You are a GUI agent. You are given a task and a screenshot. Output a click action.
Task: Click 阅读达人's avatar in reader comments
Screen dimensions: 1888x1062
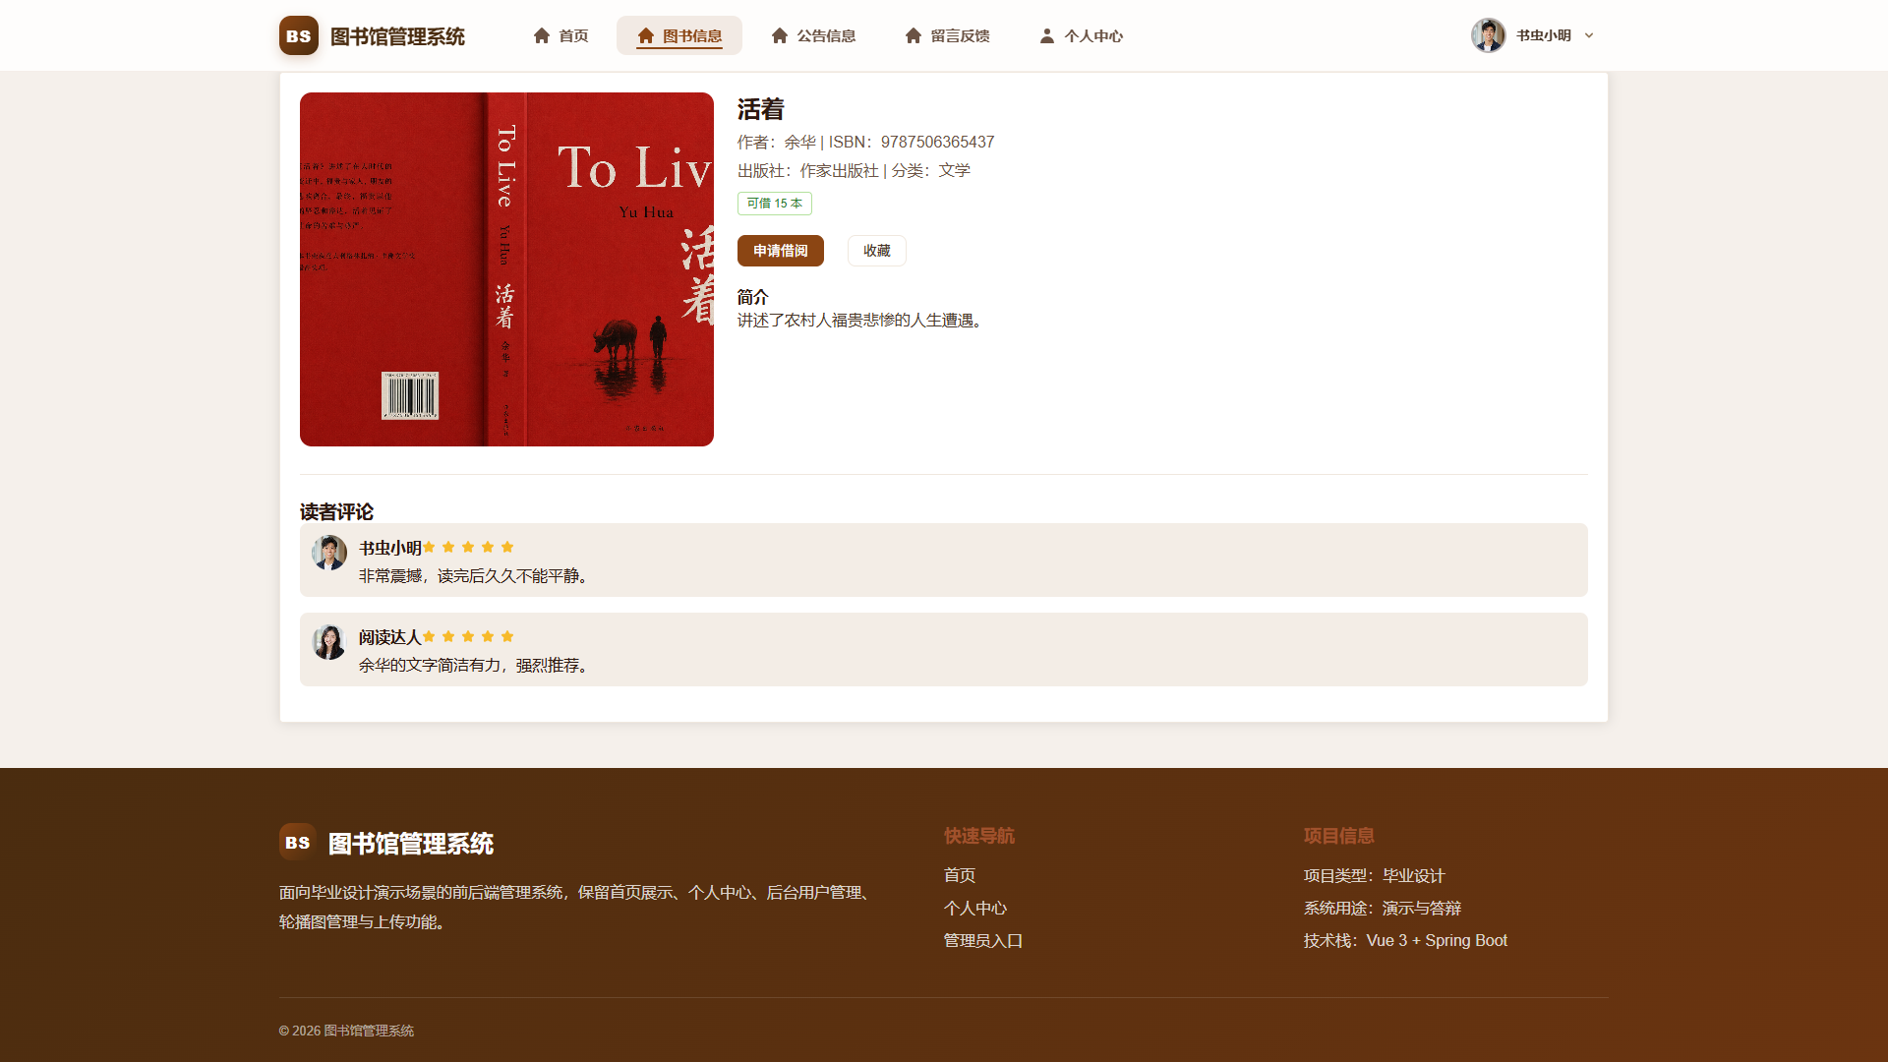click(x=329, y=642)
